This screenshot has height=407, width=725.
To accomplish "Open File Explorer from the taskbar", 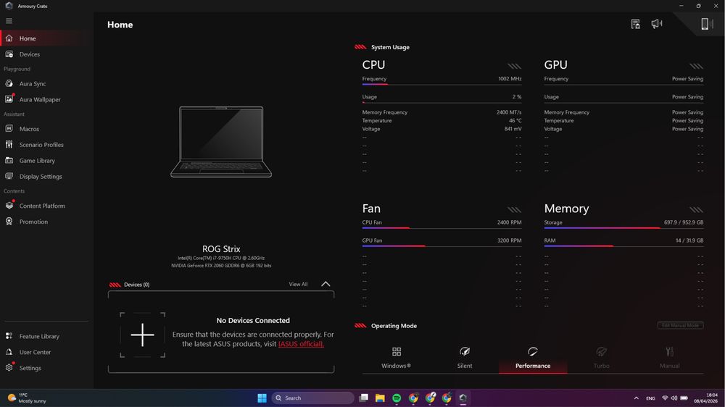I will pyautogui.click(x=380, y=398).
